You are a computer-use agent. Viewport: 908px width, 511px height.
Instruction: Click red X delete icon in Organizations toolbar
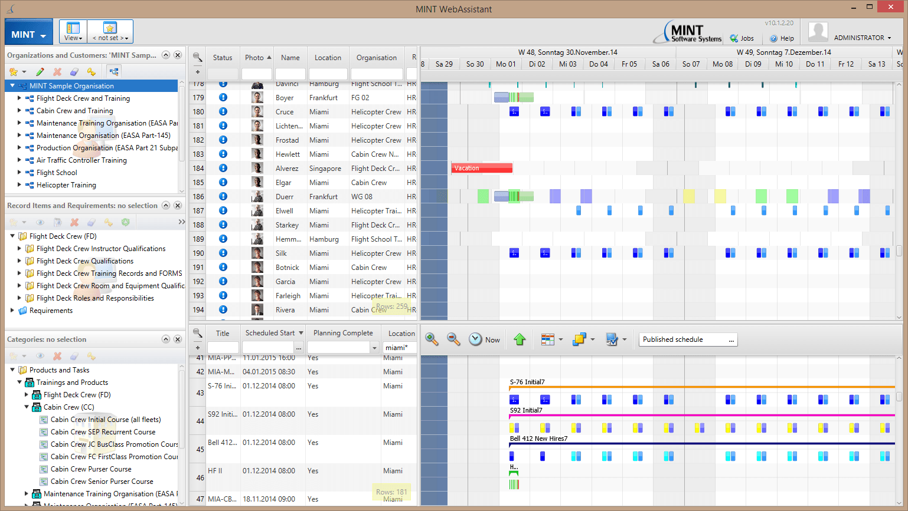pyautogui.click(x=57, y=72)
